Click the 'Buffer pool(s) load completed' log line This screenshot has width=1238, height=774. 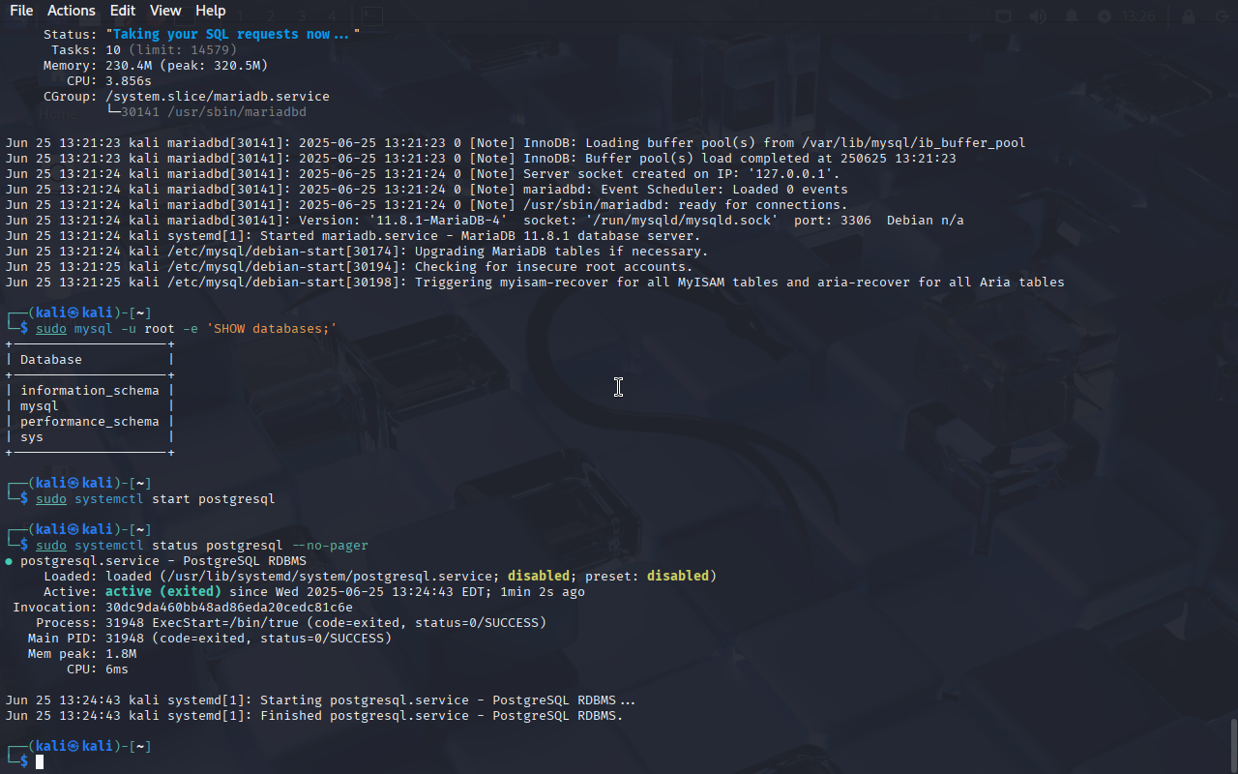click(481, 159)
